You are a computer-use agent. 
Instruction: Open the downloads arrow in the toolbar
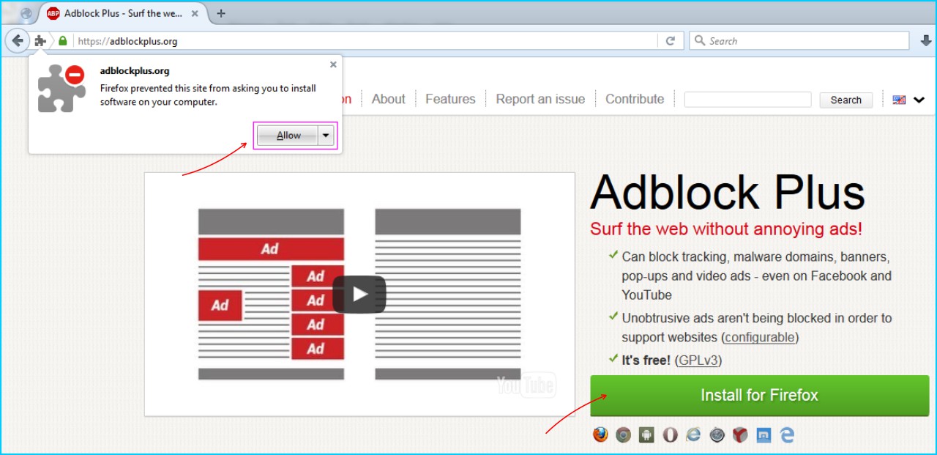tap(925, 41)
